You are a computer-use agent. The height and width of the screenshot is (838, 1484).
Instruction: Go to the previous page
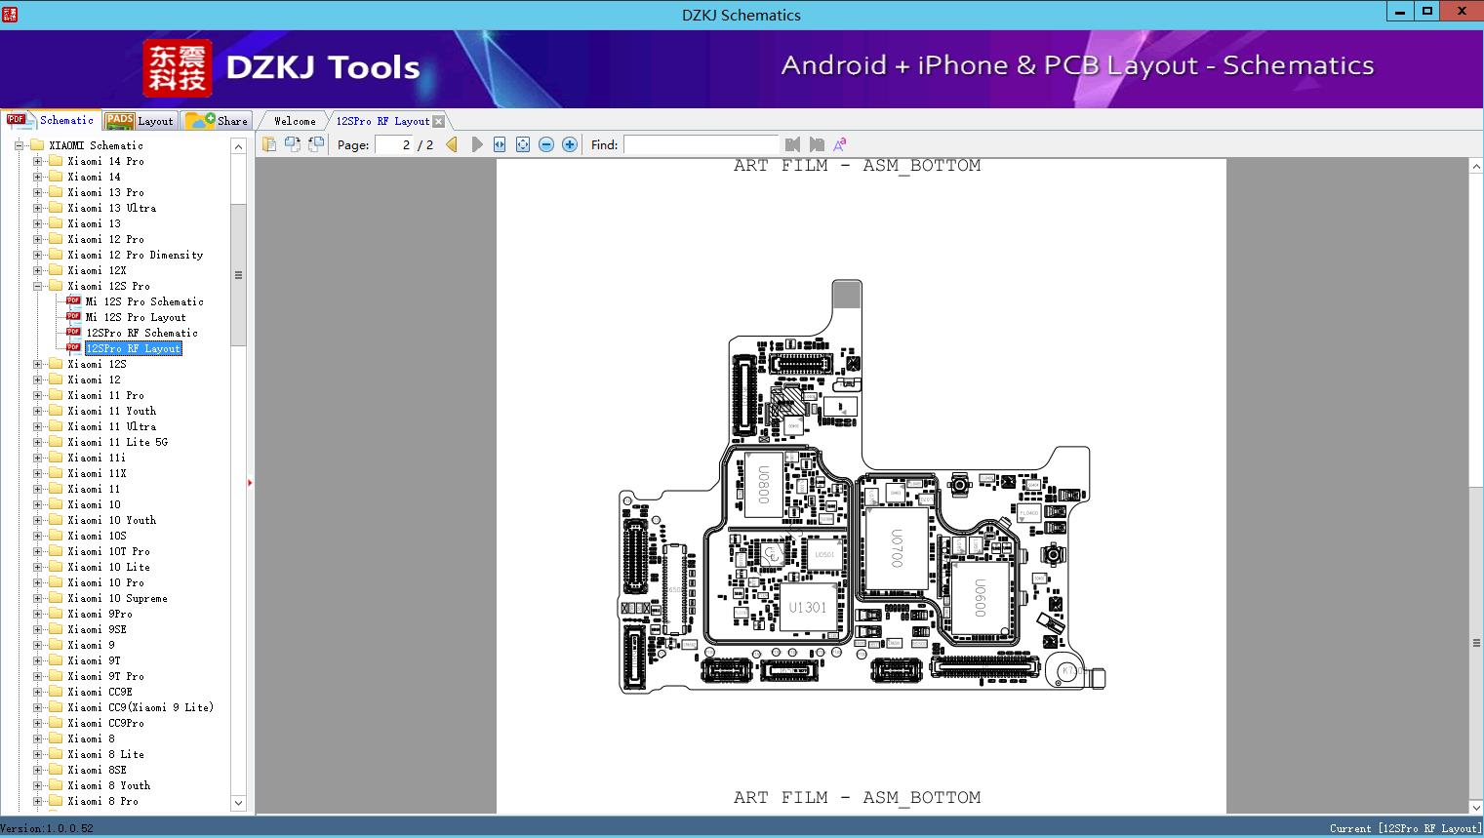coord(452,144)
